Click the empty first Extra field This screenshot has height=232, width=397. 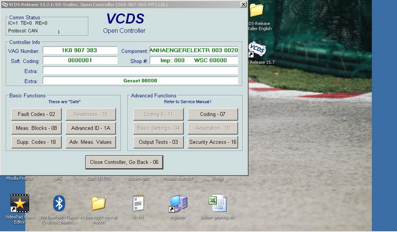click(140, 70)
